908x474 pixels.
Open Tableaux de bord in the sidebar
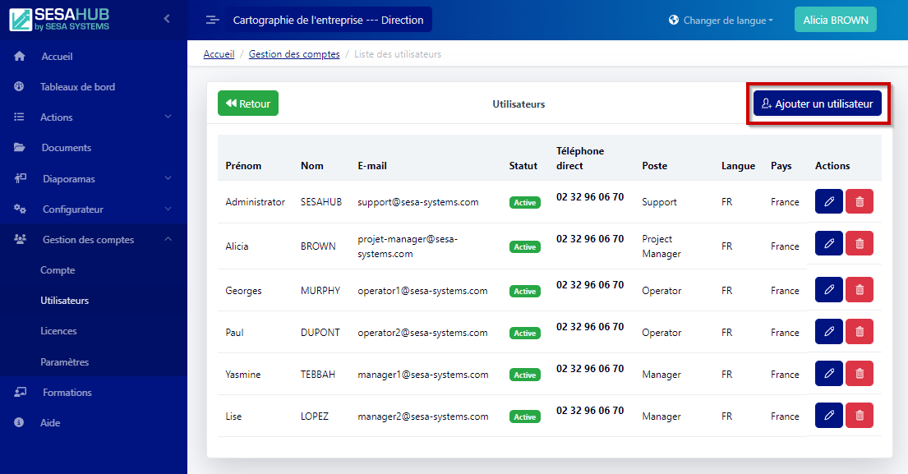coord(77,87)
